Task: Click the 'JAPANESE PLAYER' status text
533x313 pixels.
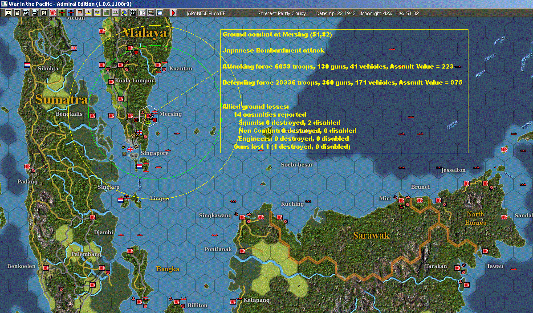Action: 206,13
